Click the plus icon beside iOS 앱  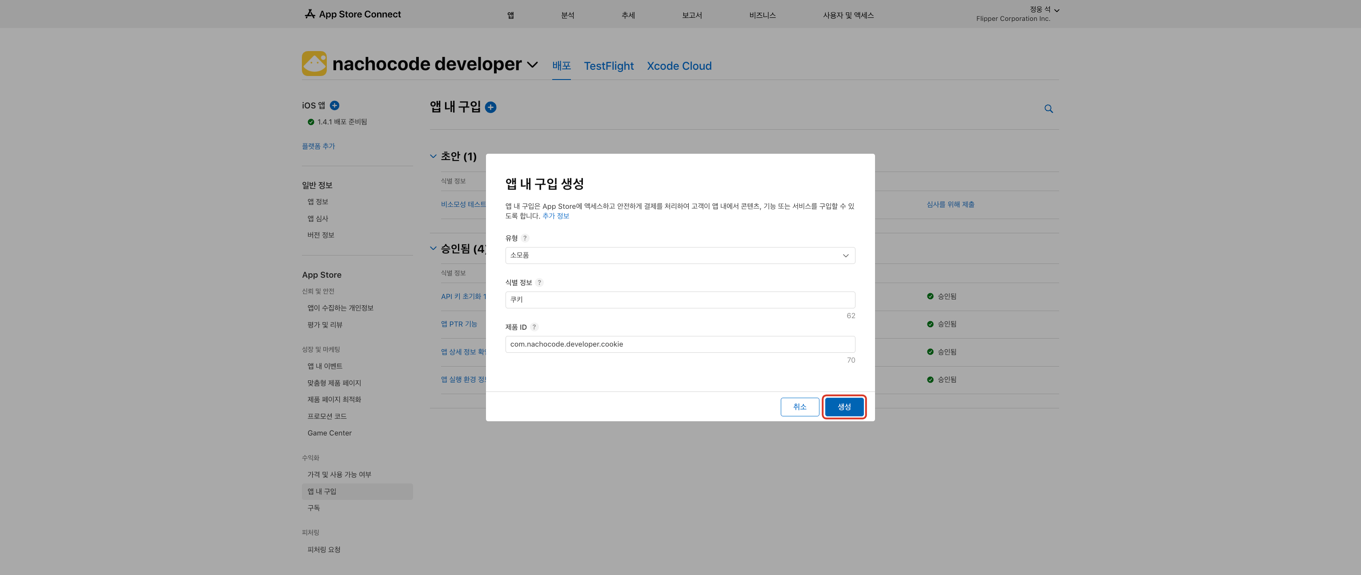[334, 106]
